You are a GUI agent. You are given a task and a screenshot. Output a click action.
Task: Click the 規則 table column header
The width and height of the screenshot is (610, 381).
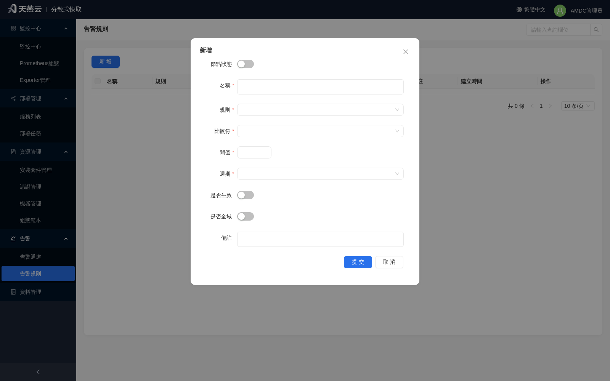[161, 81]
